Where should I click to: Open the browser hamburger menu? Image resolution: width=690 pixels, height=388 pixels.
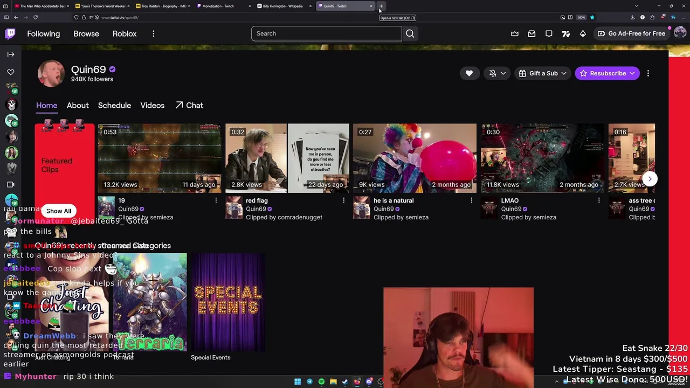tap(682, 17)
